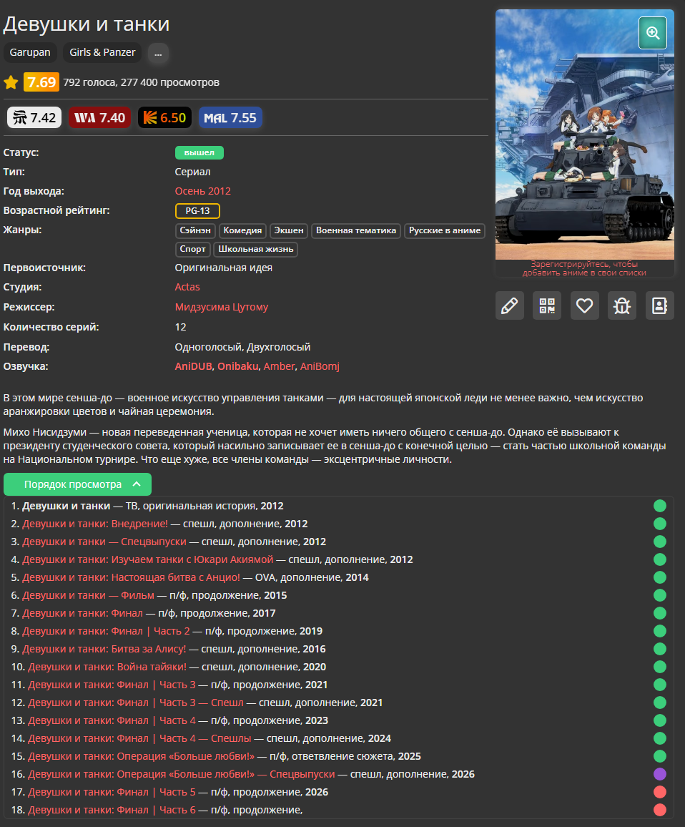Open Финал | Часть 3 — Спешл entry
The height and width of the screenshot is (827, 685).
point(136,703)
